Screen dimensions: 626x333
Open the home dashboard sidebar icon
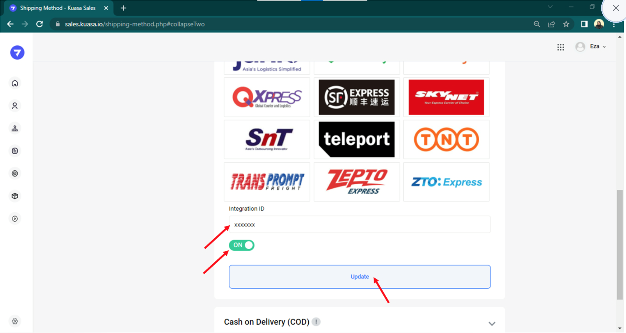15,83
